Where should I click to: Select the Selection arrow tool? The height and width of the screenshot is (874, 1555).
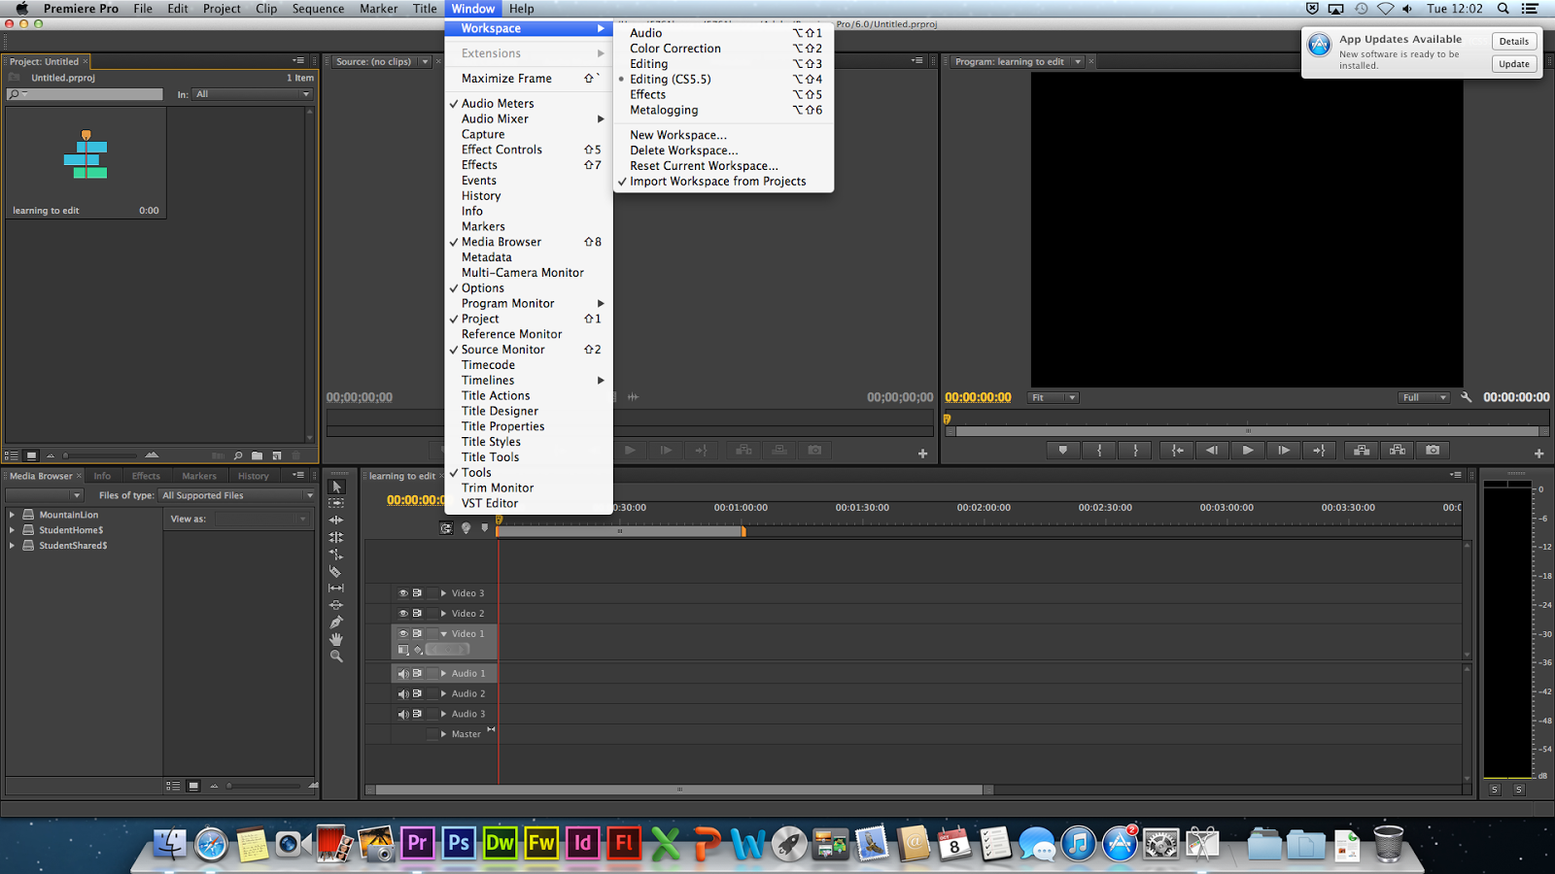pyautogui.click(x=337, y=487)
